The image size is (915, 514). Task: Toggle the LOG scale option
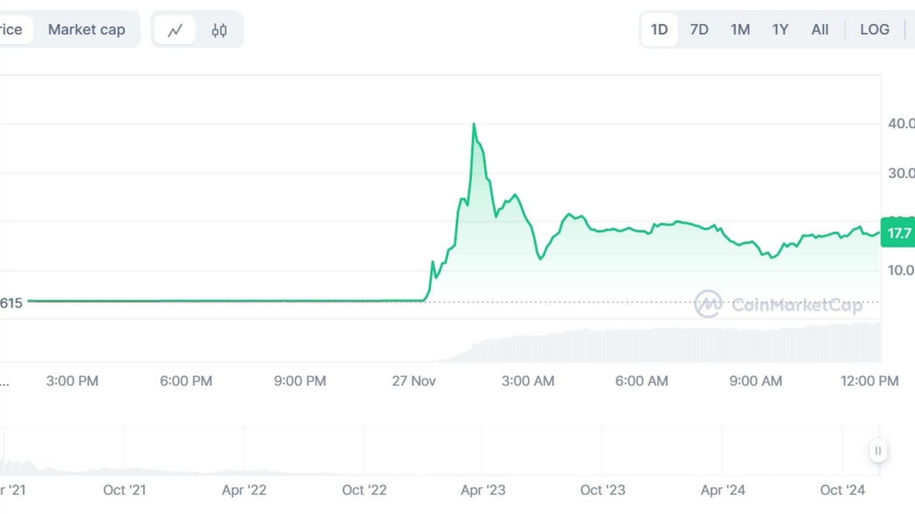tap(875, 29)
